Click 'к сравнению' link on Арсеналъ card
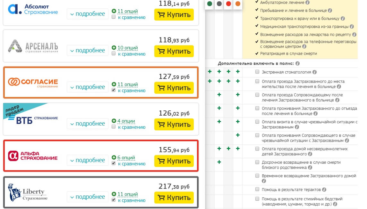Viewport: 367px width, 209px height. pos(132,54)
